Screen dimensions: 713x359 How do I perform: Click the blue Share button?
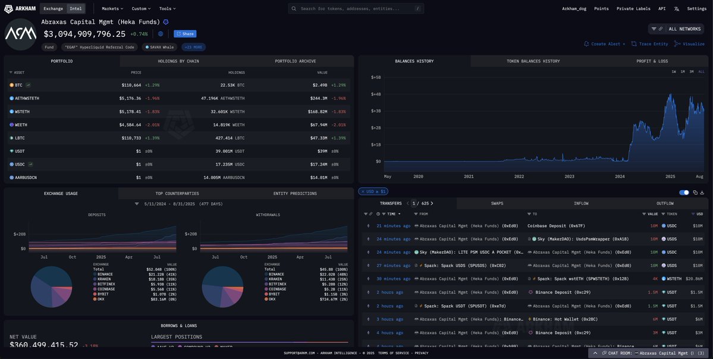[185, 34]
